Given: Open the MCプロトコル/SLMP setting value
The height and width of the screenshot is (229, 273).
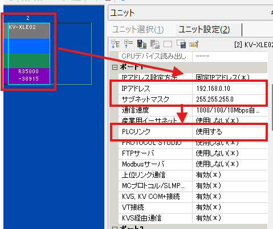Looking at the screenshot, I should (209, 185).
